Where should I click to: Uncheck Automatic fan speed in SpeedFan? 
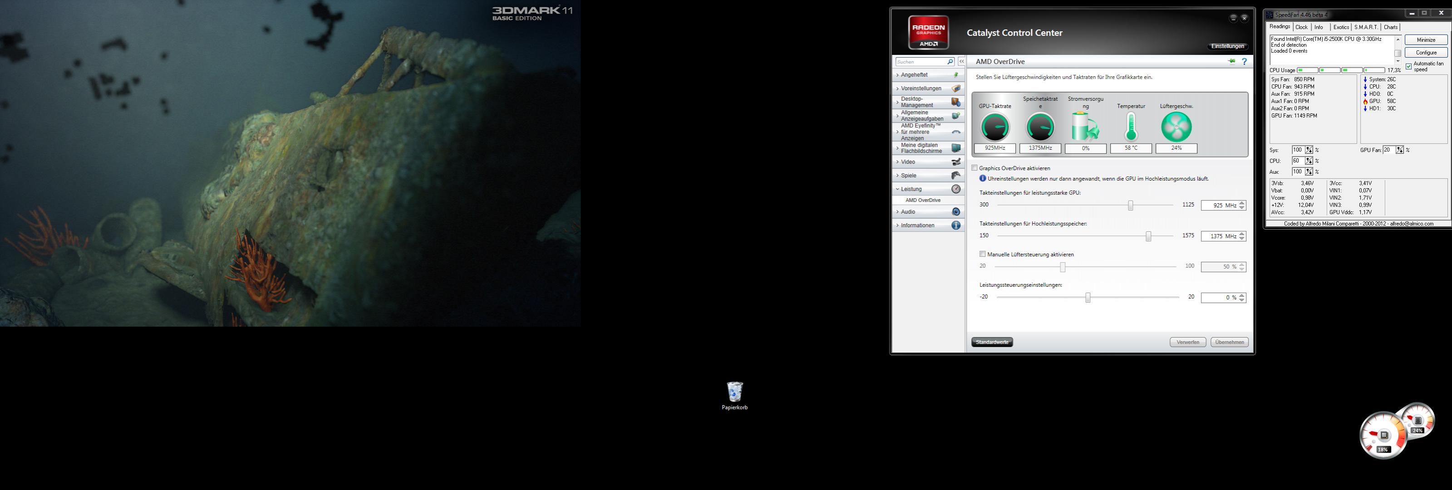(1408, 66)
